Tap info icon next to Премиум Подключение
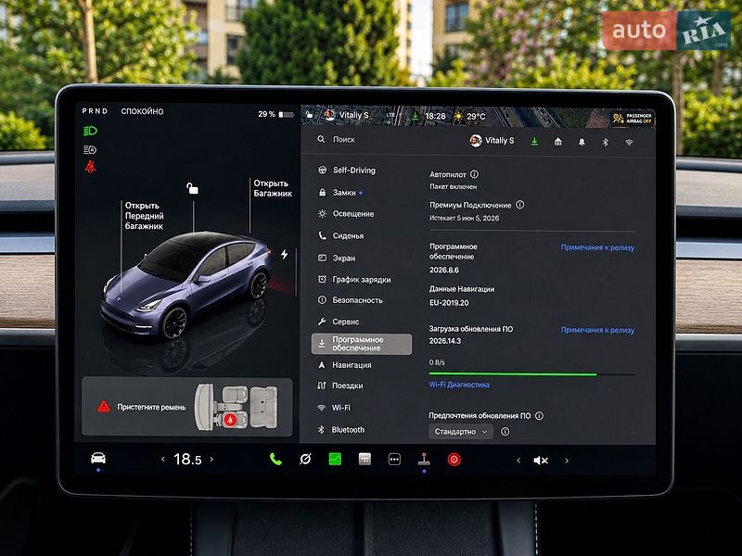Screen dimensions: 742x556 tap(519, 205)
